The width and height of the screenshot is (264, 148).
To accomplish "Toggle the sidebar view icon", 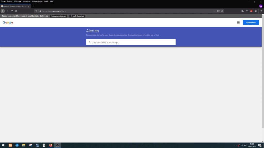I will [247, 11].
